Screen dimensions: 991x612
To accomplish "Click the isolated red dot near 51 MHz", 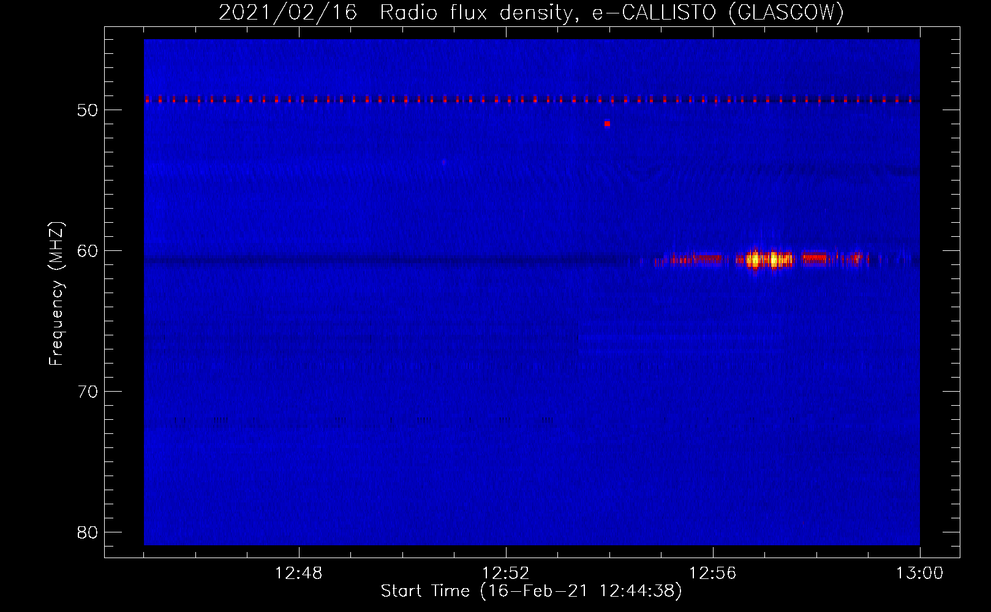I will [607, 124].
